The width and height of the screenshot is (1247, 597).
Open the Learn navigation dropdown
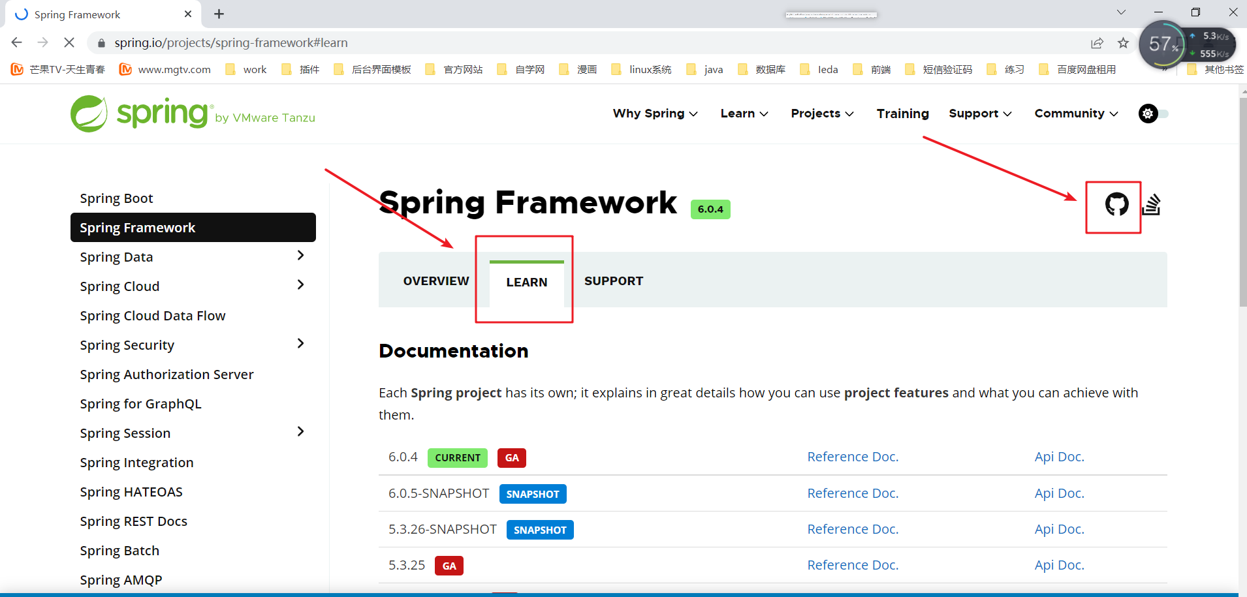(744, 114)
